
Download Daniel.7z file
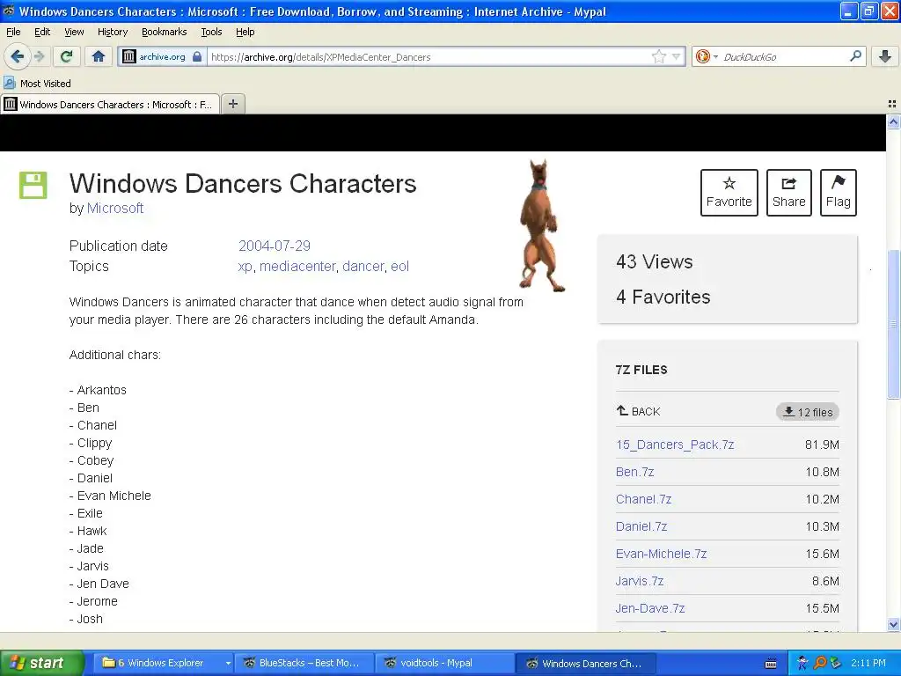641,526
